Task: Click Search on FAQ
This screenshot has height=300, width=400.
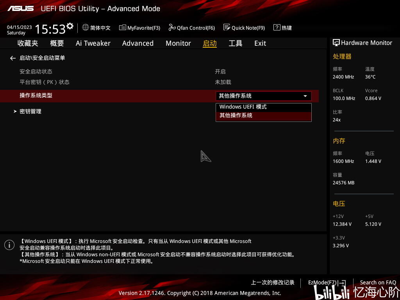Action: click(378, 282)
